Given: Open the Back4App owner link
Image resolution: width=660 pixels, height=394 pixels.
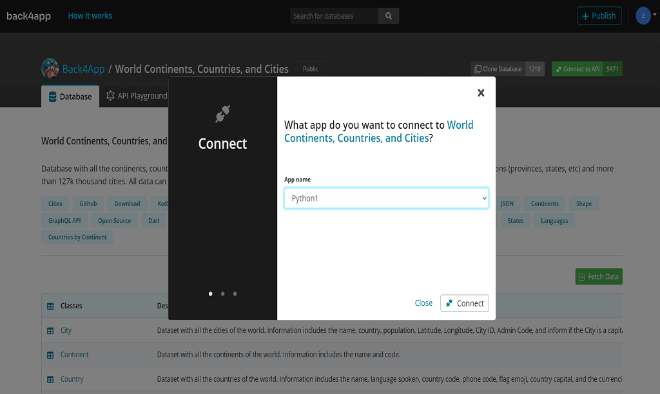Looking at the screenshot, I should click(83, 69).
